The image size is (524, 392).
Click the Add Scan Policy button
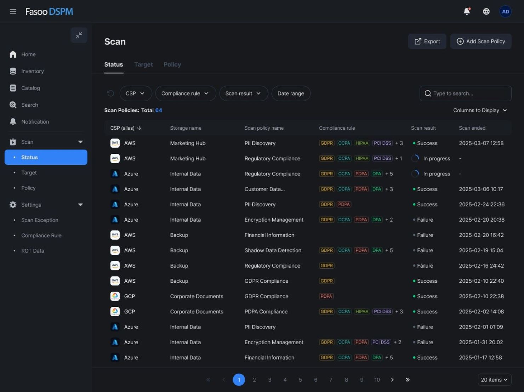click(480, 41)
